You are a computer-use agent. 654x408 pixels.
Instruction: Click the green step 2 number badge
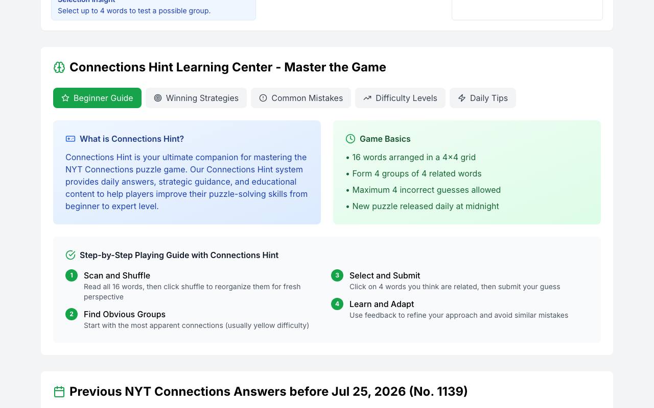pyautogui.click(x=72, y=314)
